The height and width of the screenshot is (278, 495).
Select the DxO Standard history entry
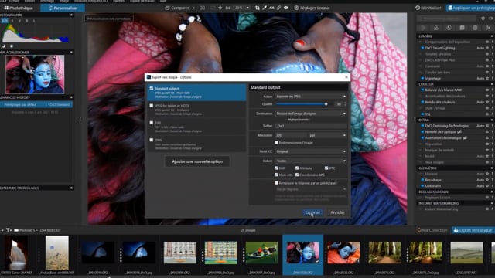click(x=36, y=104)
